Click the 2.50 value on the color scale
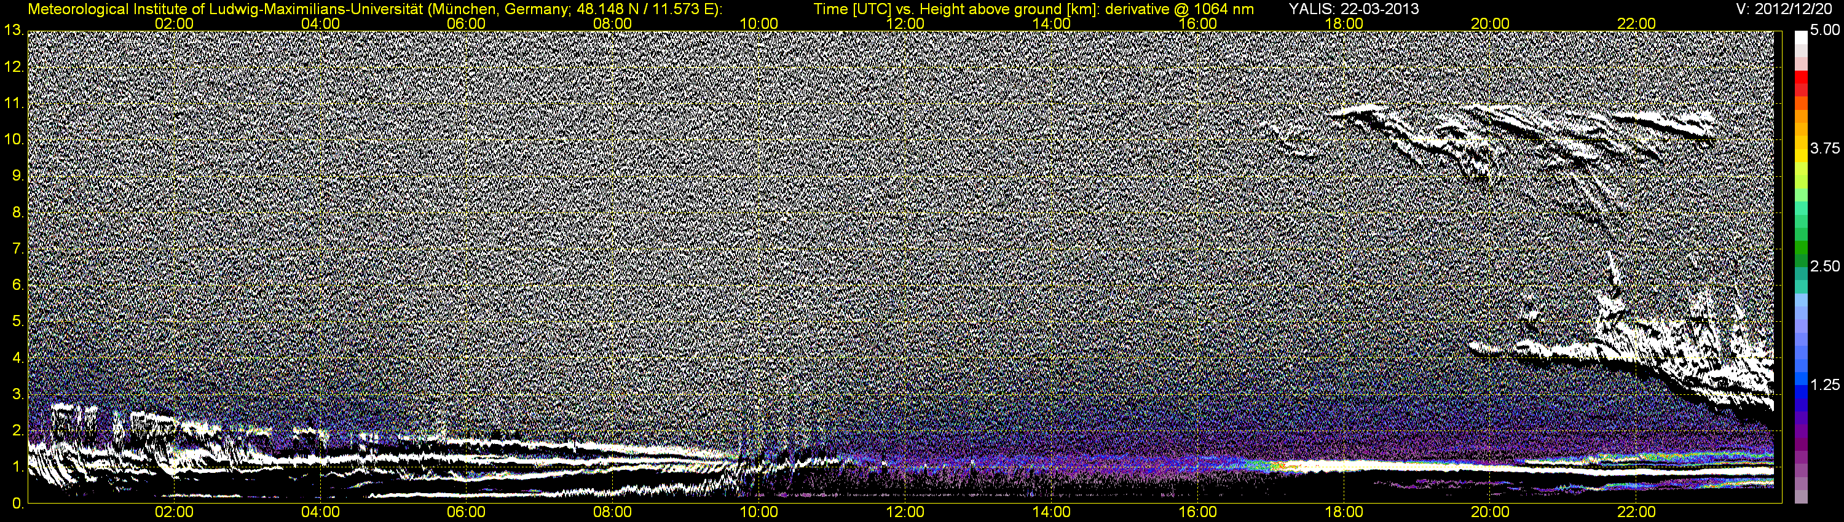Viewport: 1844px width, 522px height. click(1825, 267)
